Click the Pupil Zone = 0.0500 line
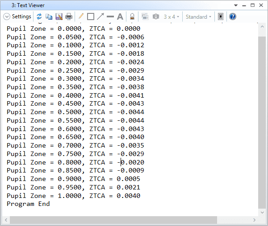 pos(75,37)
